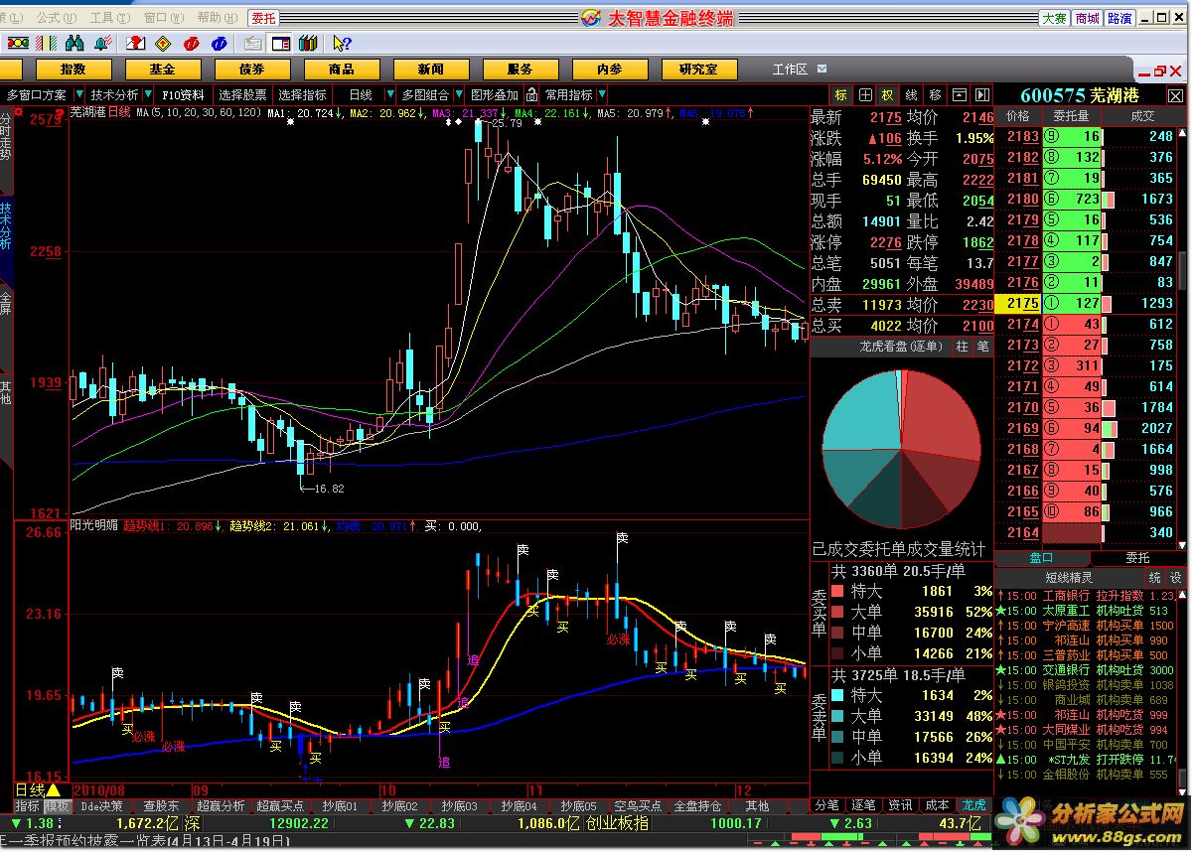Expand the 日线 period dropdown arrow
This screenshot has width=1193, height=852.
pyautogui.click(x=389, y=94)
